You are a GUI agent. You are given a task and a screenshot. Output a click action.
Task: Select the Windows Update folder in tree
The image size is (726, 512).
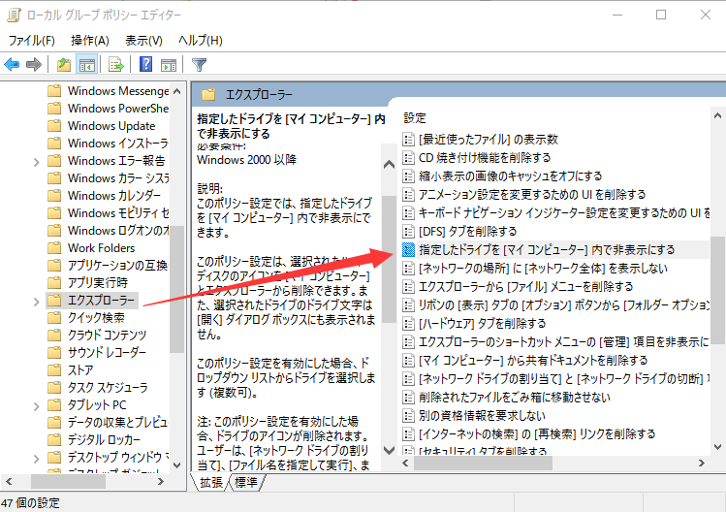pos(111,126)
